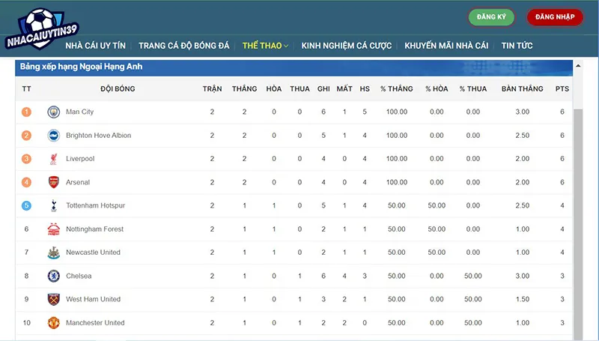
Task: Click the ĐỘI BÓNG column header
Action: click(118, 88)
